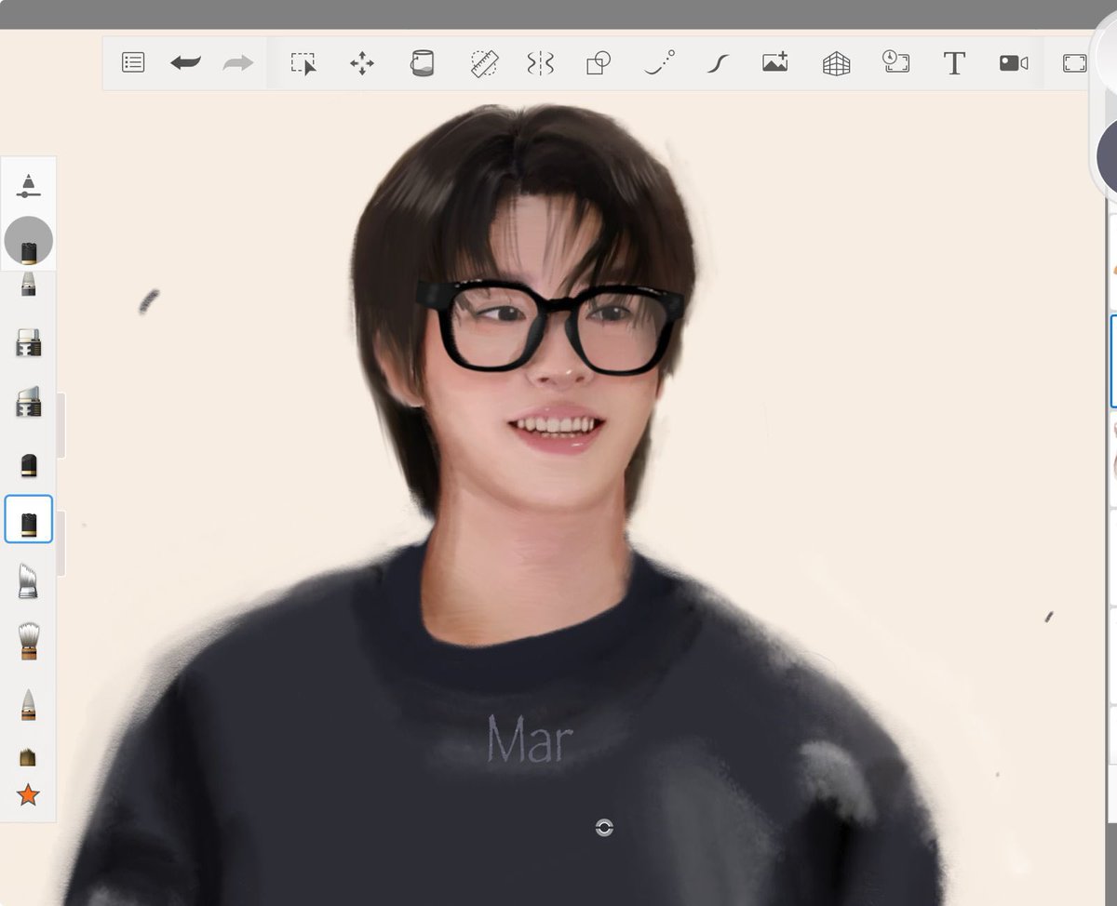Toggle full screen canvas mode
This screenshot has height=906, width=1117.
[1074, 62]
